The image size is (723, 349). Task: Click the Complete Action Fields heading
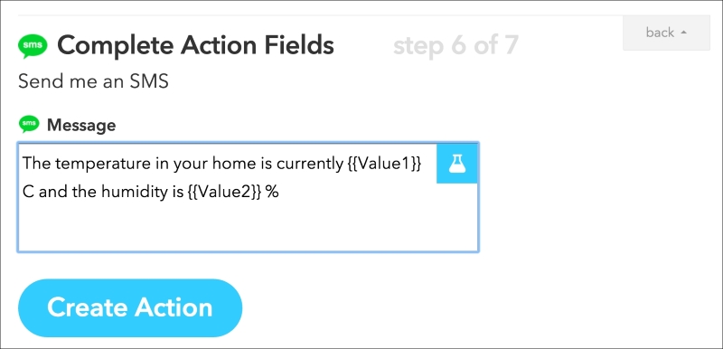pyautogui.click(x=195, y=45)
